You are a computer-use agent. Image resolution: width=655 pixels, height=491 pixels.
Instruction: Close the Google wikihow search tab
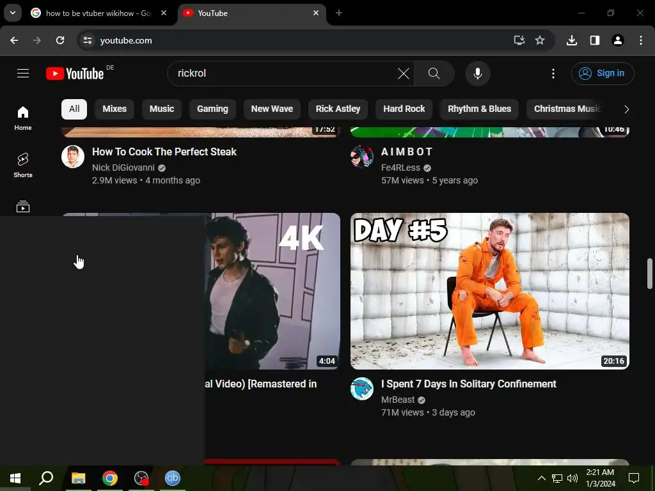coord(164,13)
